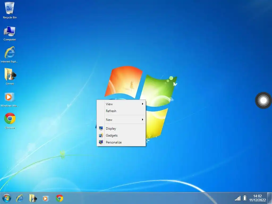Click the Personalize icon in menu
The height and width of the screenshot is (204, 272).
click(x=101, y=142)
